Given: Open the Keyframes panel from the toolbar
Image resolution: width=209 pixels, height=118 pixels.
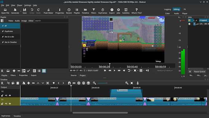Looking at the screenshot, I should point(103,11).
